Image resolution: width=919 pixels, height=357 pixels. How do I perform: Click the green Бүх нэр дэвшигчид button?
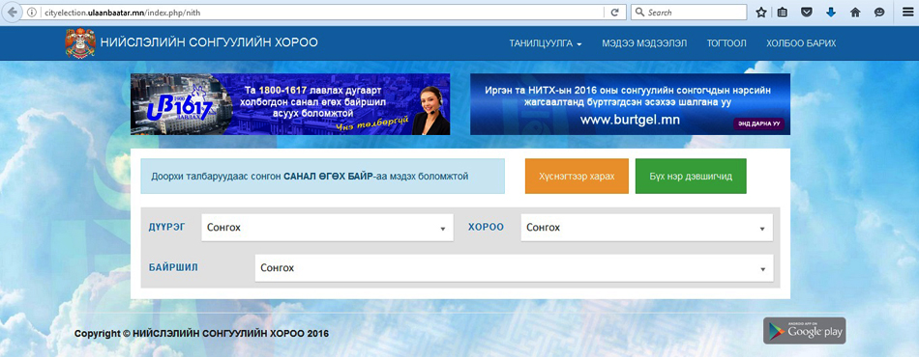click(691, 176)
